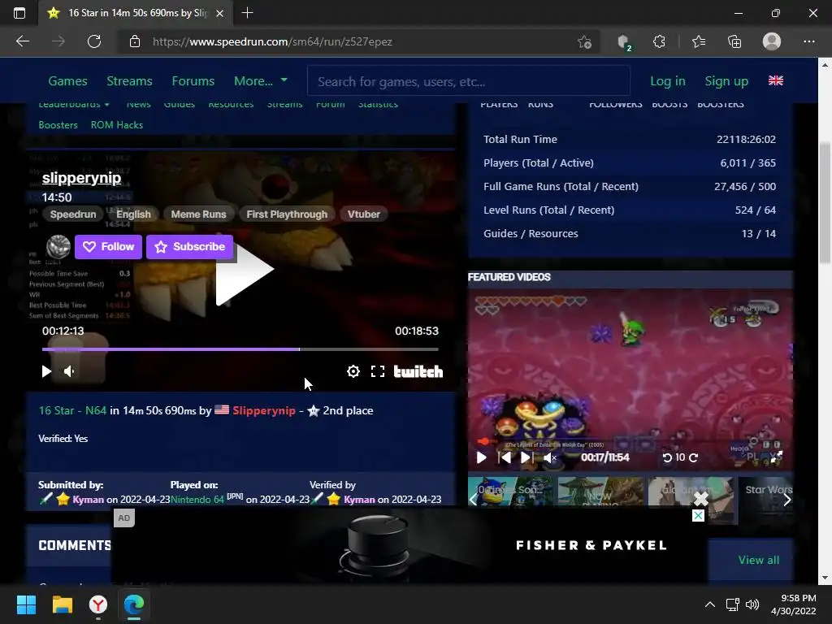Open the N64 platform link
Viewport: 832px width, 624px height.
click(96, 410)
